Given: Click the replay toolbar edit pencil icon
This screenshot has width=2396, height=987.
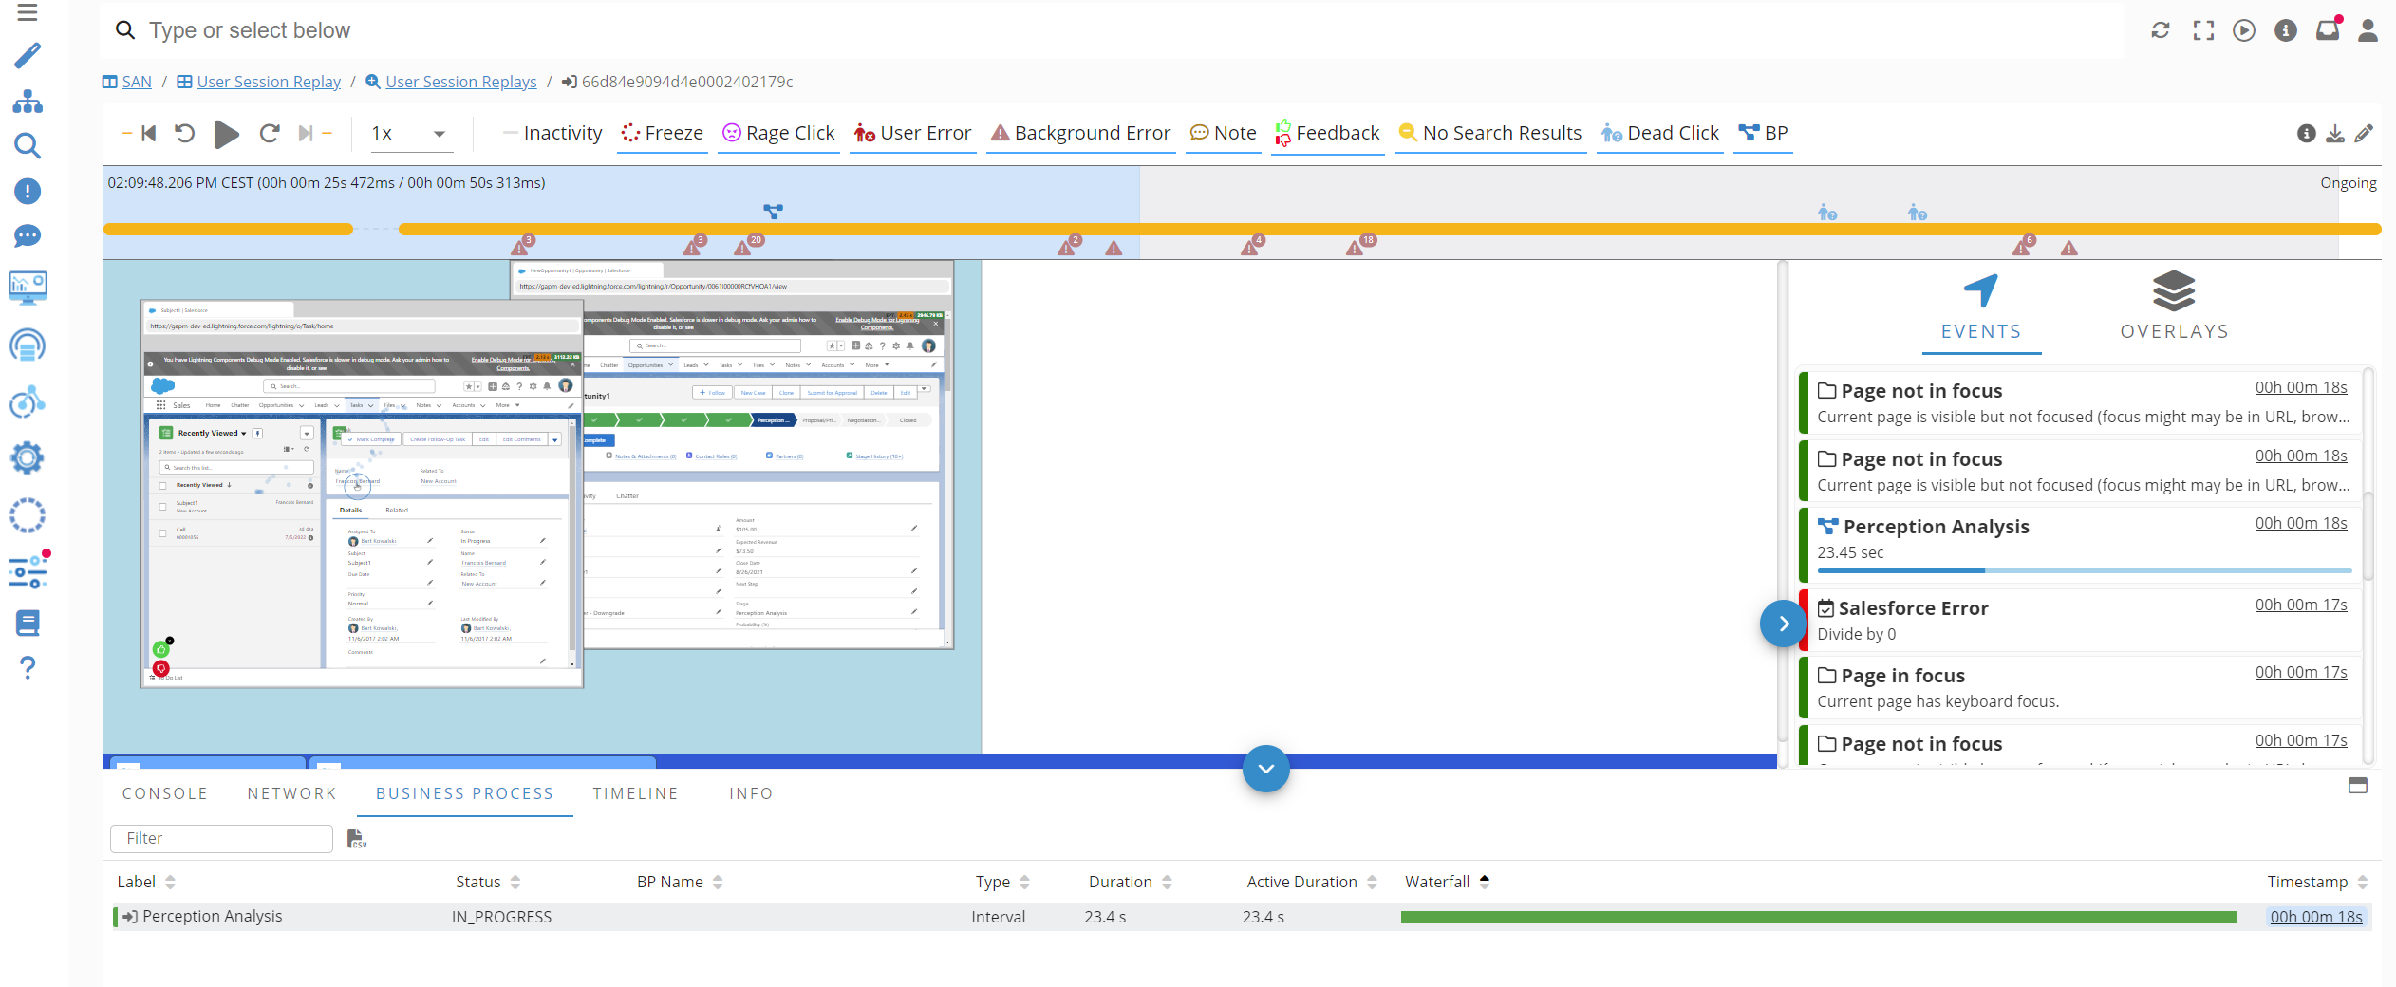Looking at the screenshot, I should pyautogui.click(x=2364, y=134).
